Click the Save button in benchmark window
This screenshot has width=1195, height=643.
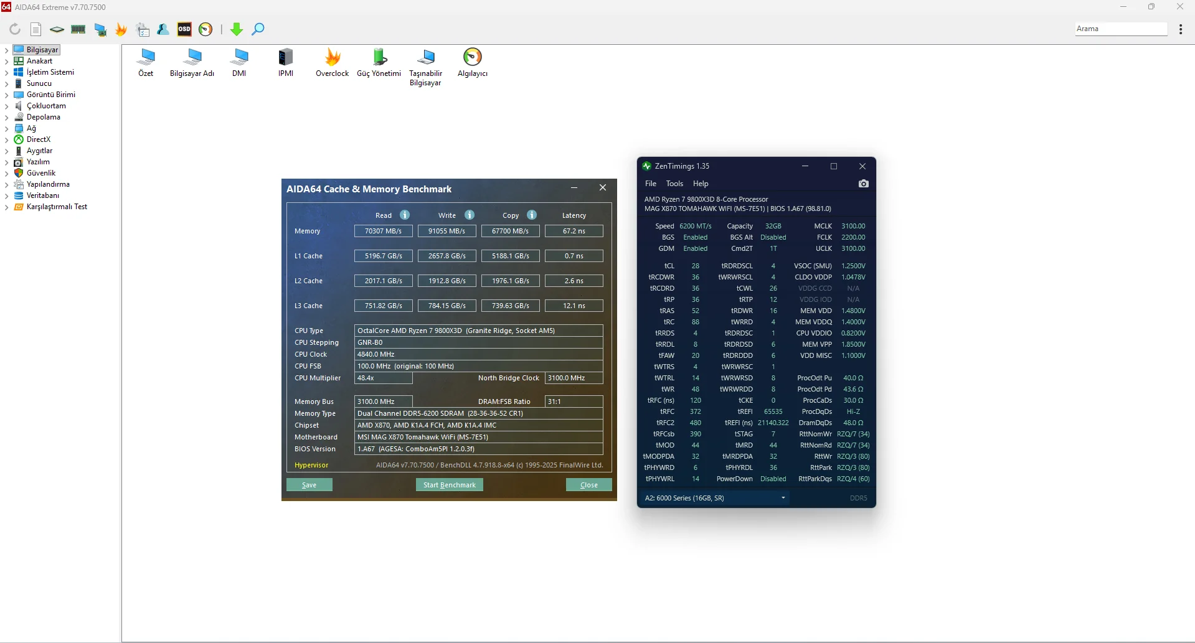pyautogui.click(x=309, y=485)
